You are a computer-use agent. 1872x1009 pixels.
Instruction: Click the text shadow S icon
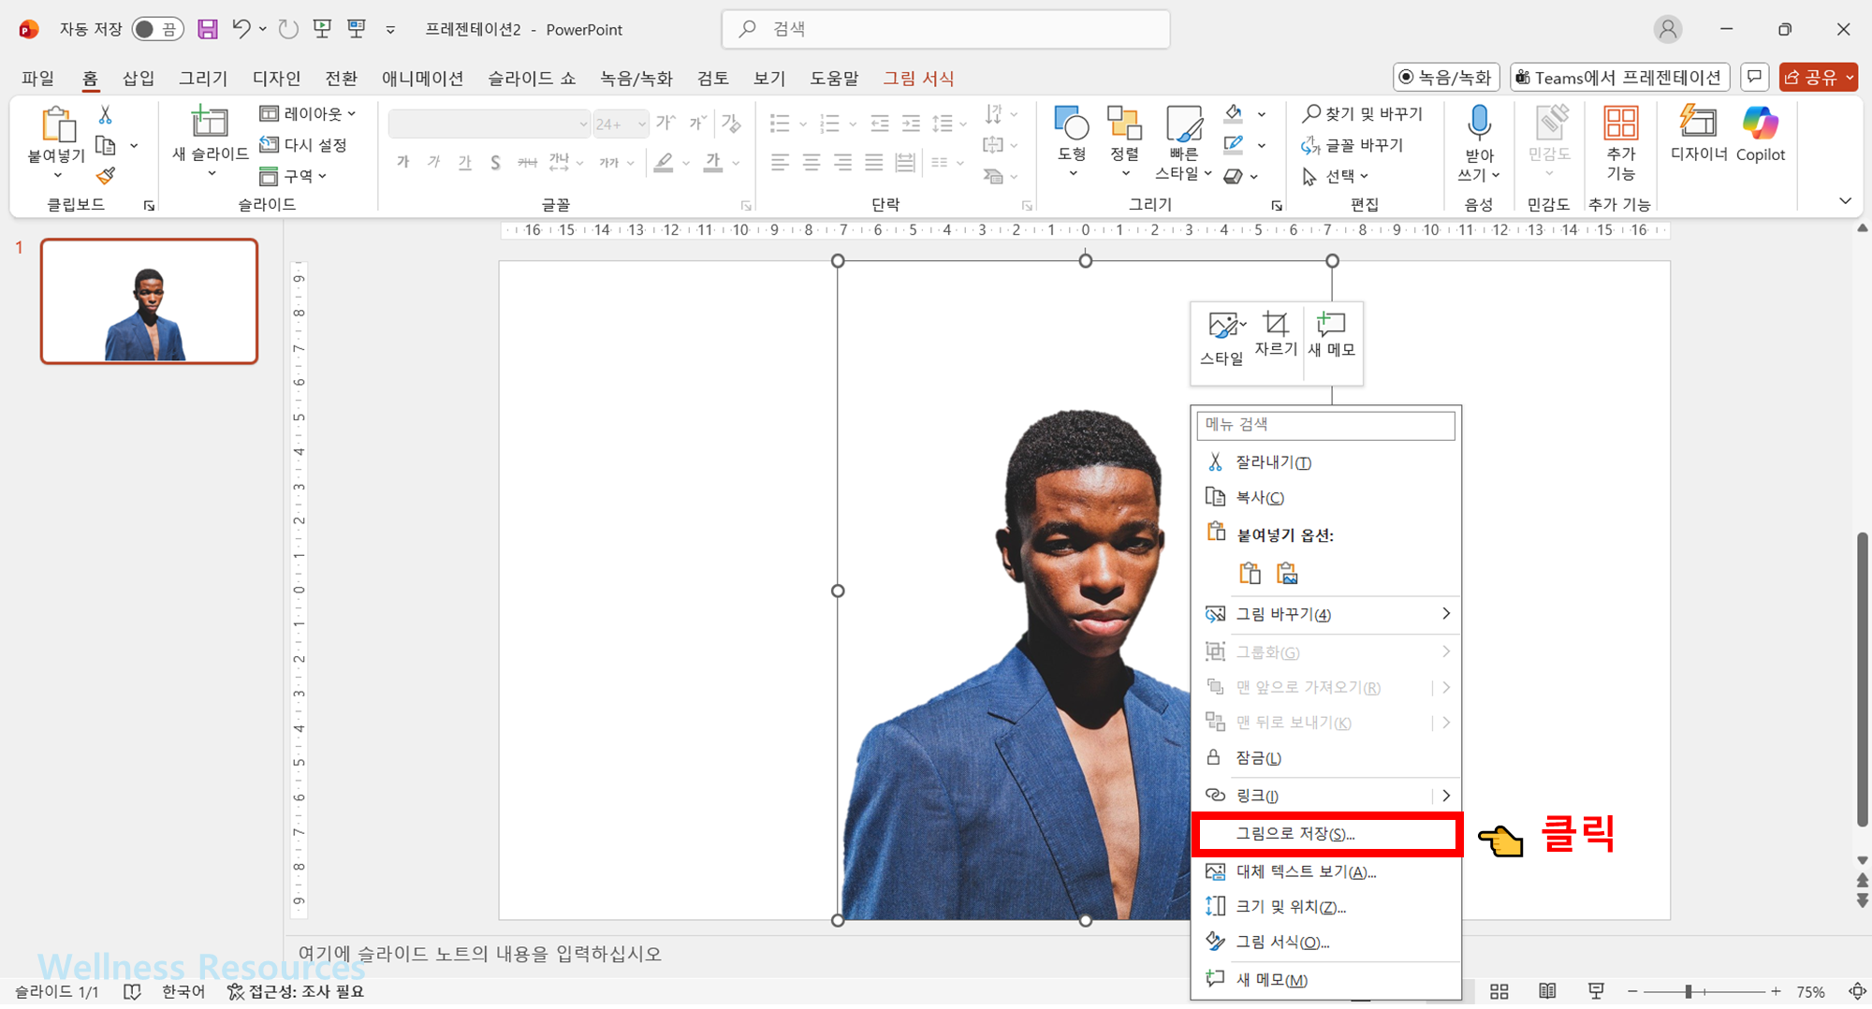(x=495, y=162)
